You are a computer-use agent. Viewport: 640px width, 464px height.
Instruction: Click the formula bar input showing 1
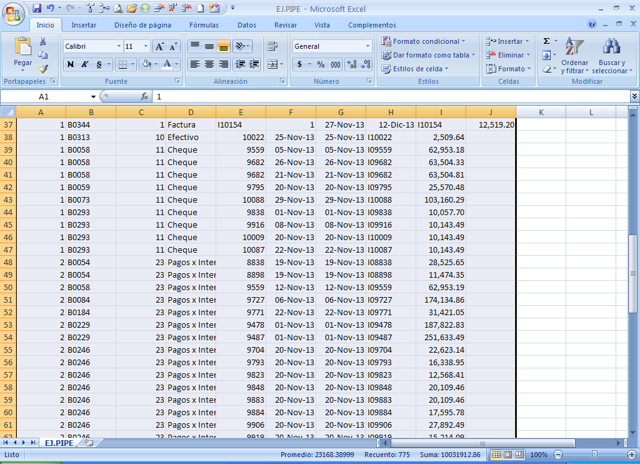pyautogui.click(x=391, y=97)
